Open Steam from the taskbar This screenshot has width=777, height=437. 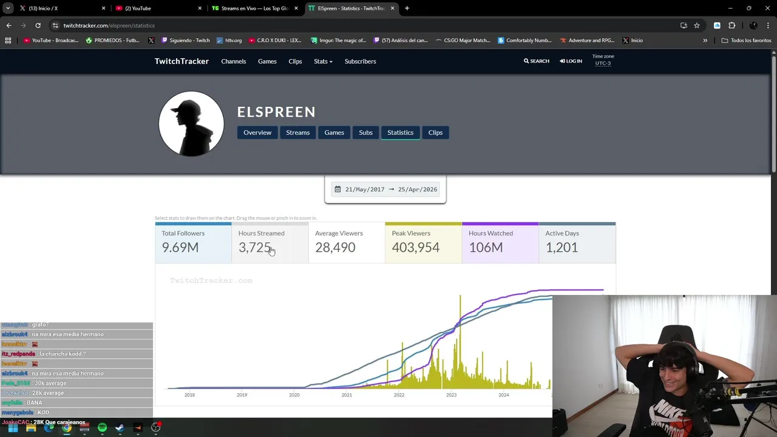(x=120, y=427)
